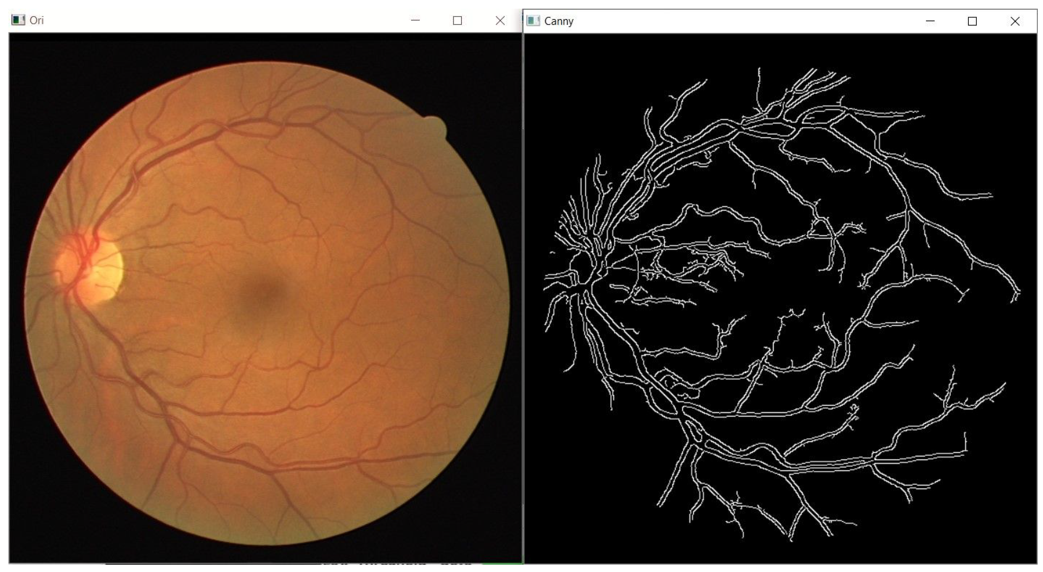The image size is (1043, 572).
Task: Close the Ori window
Action: [x=500, y=20]
